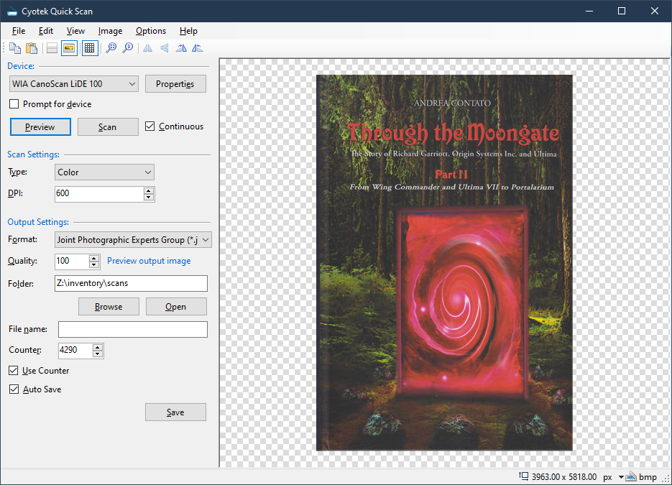The width and height of the screenshot is (672, 485).
Task: Click into the File name field
Action: (x=133, y=330)
